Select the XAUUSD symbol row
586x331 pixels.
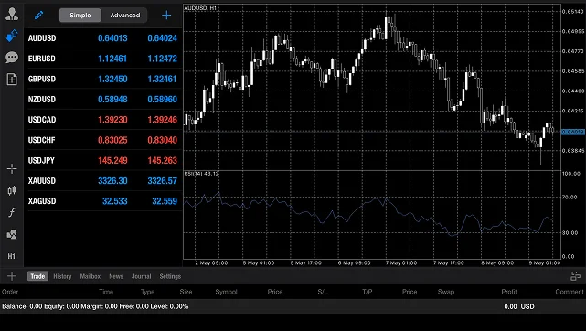tap(103, 180)
